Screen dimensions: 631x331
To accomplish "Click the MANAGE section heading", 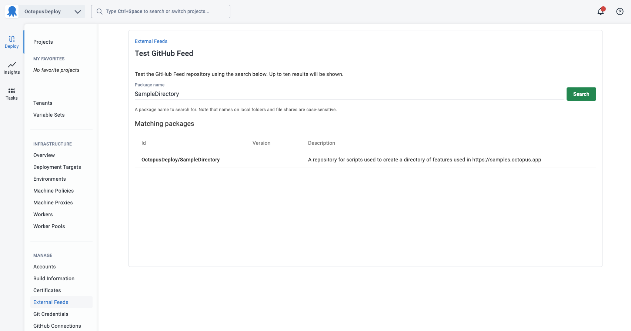I will pos(43,255).
